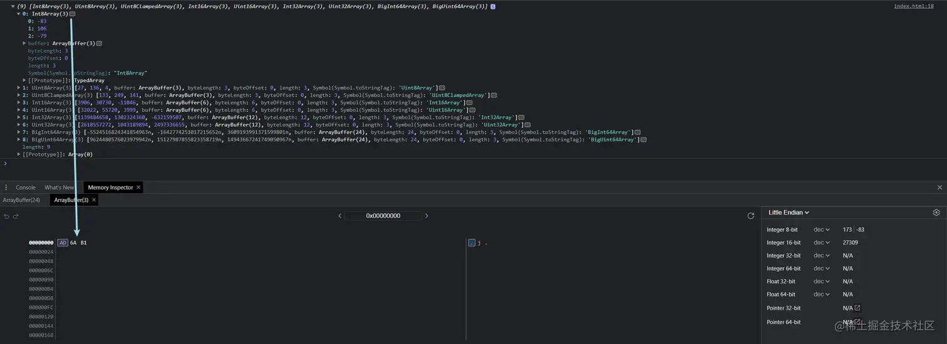The image size is (947, 344).
Task: Open the drawer three-dot menu
Action: tap(6, 188)
